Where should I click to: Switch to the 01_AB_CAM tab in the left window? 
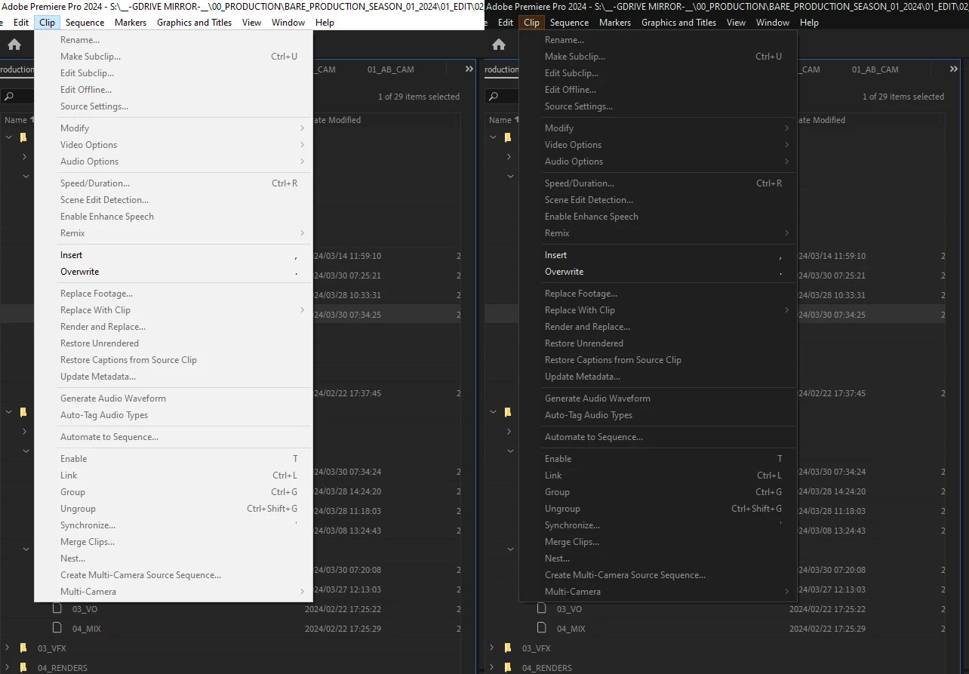[x=391, y=69]
